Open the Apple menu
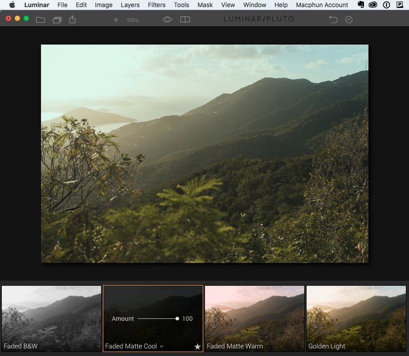The width and height of the screenshot is (409, 356). (12, 4)
